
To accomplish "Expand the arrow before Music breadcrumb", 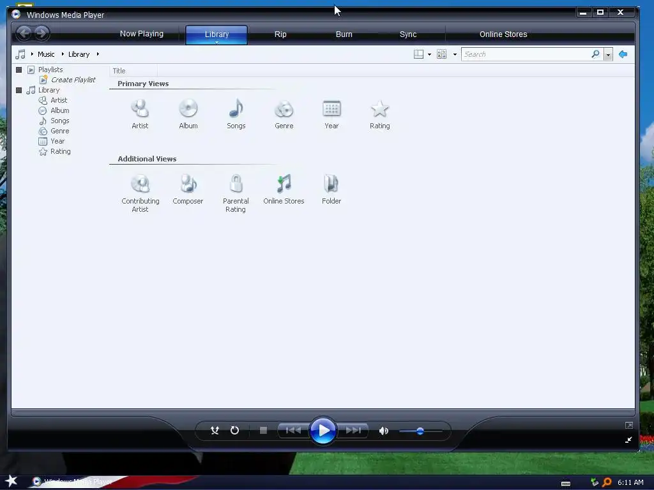I will pyautogui.click(x=32, y=54).
